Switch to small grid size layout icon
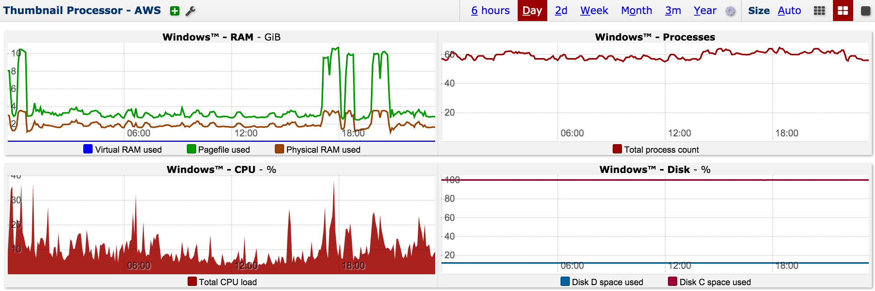 click(x=819, y=11)
